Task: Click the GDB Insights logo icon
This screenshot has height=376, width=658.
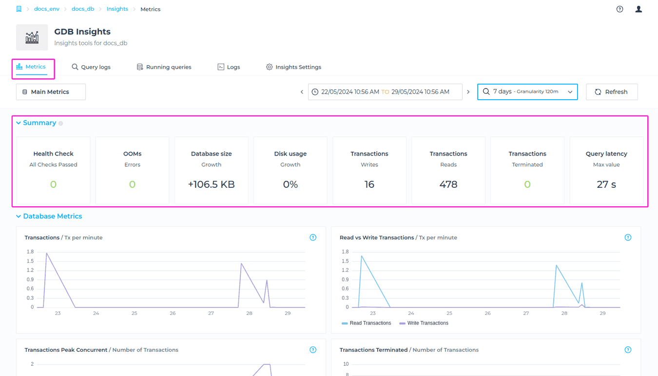Action: [x=32, y=37]
